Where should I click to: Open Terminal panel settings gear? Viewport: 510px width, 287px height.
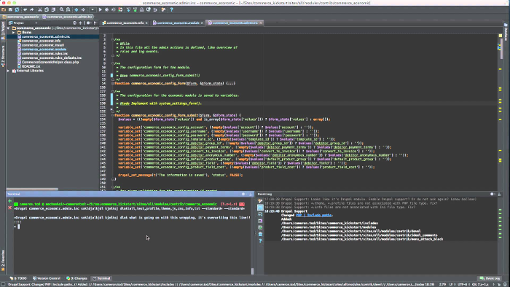[243, 194]
